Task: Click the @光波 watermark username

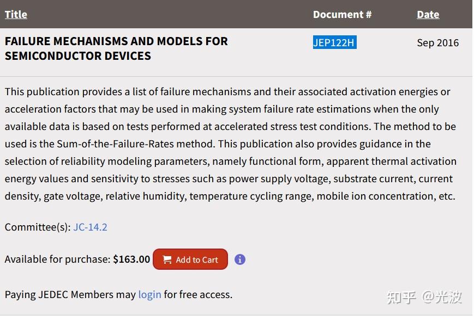Action: click(x=442, y=297)
